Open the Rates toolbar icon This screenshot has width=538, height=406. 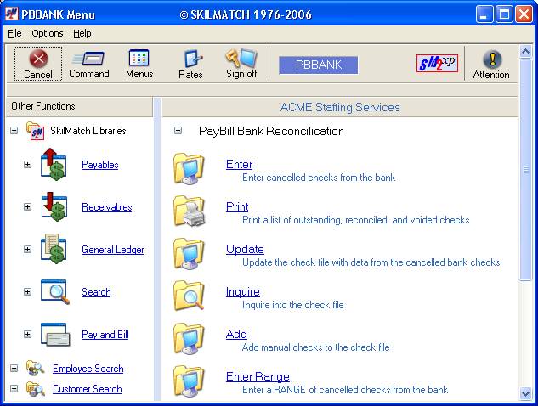[193, 59]
